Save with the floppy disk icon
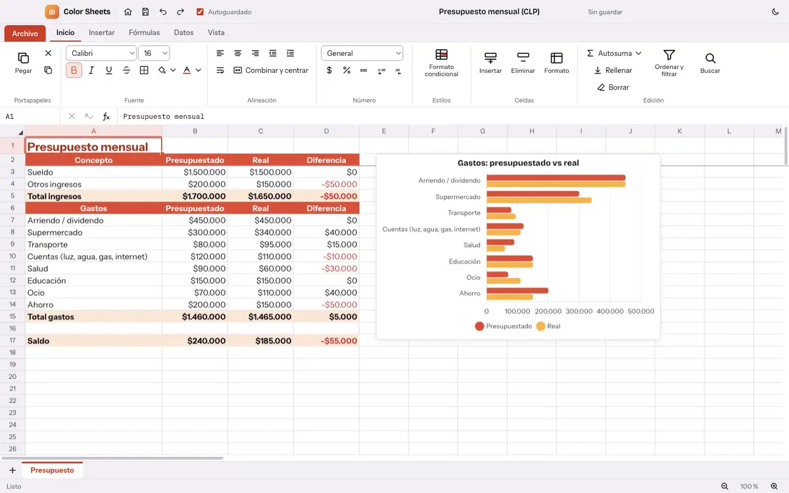The height and width of the screenshot is (493, 789). (x=145, y=12)
